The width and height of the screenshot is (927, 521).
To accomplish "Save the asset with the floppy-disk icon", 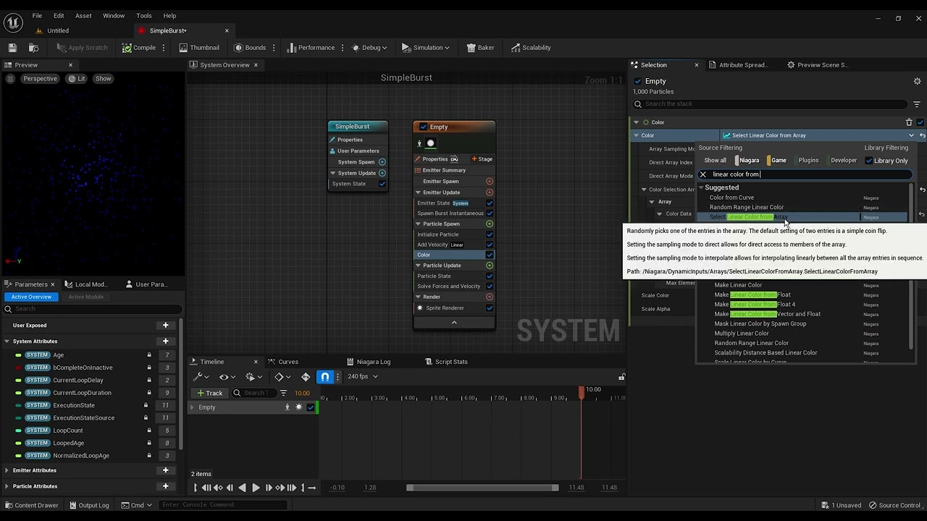I will pos(12,48).
